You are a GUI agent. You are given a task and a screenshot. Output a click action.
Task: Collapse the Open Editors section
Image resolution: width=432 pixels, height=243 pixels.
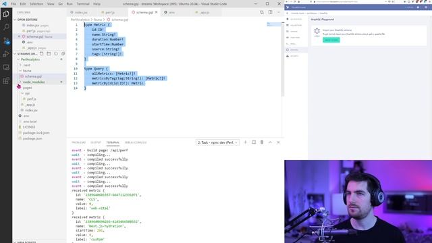click(x=15, y=20)
